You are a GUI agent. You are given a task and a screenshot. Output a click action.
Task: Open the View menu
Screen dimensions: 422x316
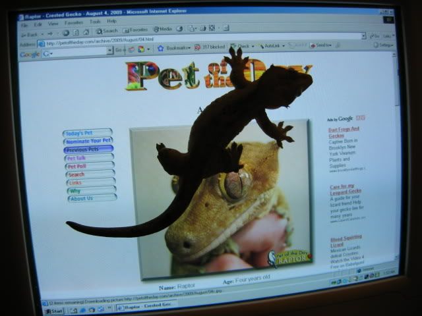click(53, 24)
